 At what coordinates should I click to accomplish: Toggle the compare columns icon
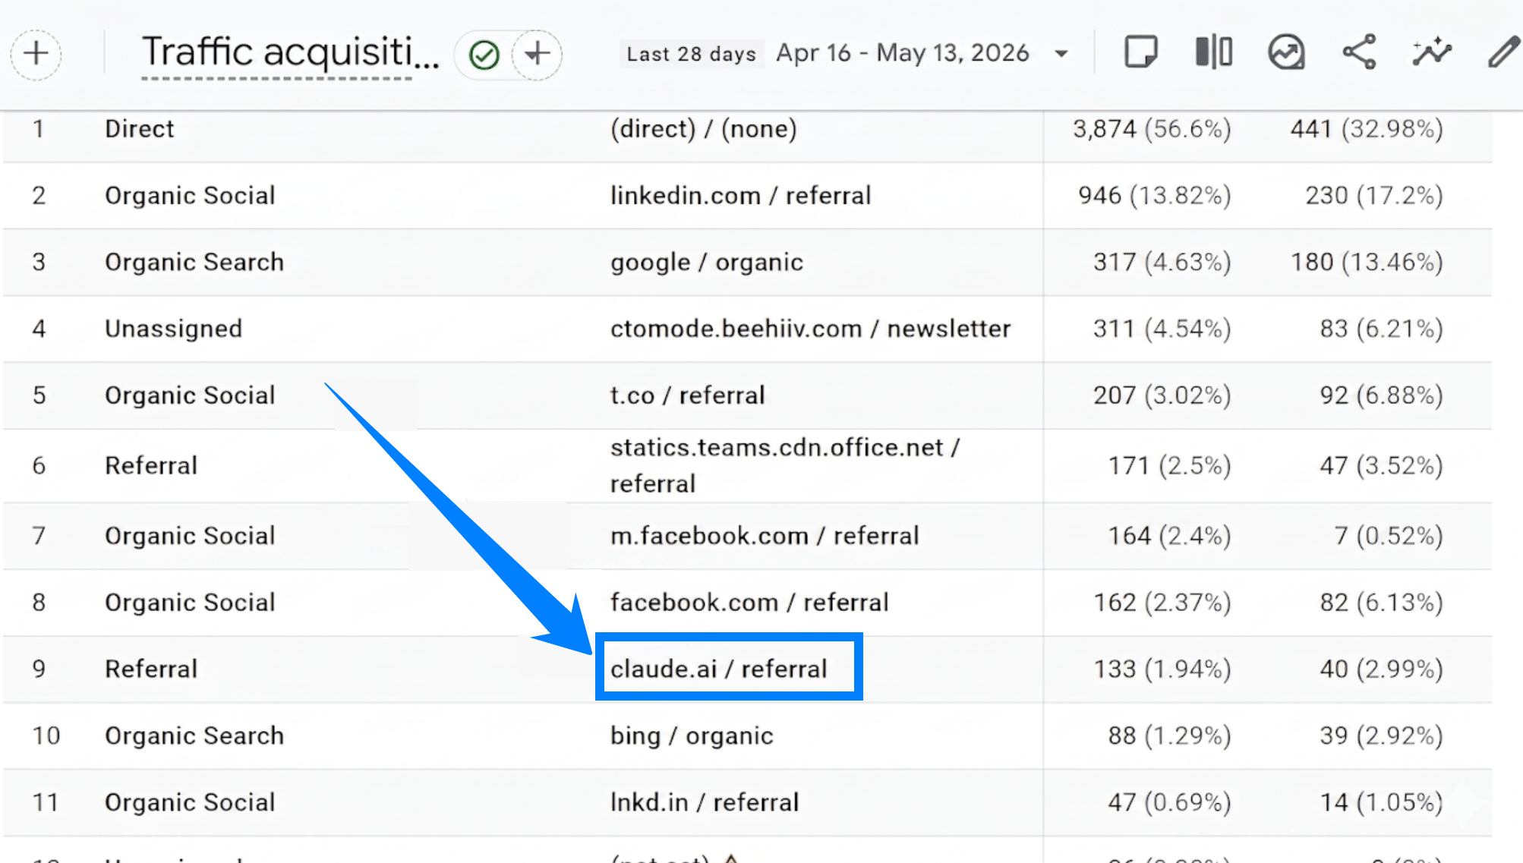(x=1213, y=52)
